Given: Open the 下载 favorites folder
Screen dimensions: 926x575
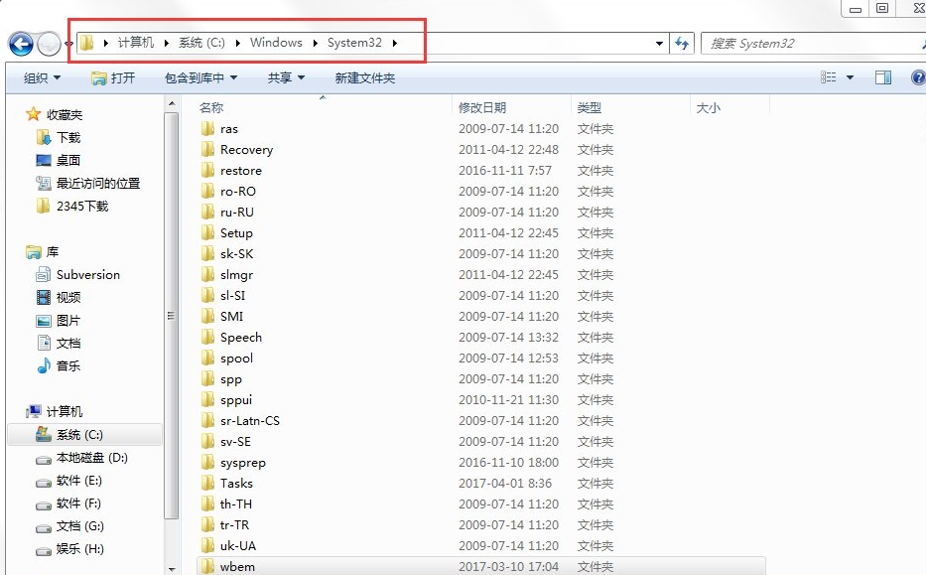Looking at the screenshot, I should coord(67,137).
